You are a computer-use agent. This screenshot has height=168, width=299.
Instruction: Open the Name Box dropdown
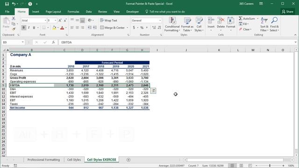pyautogui.click(x=23, y=42)
